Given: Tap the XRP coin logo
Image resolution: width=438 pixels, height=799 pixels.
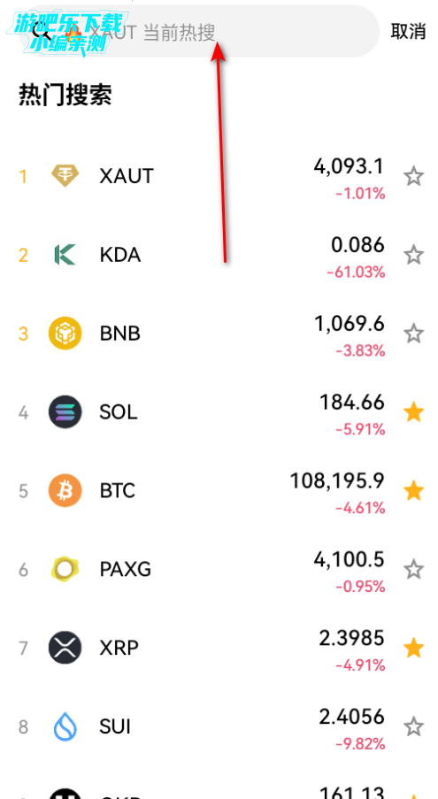Looking at the screenshot, I should point(65,648).
